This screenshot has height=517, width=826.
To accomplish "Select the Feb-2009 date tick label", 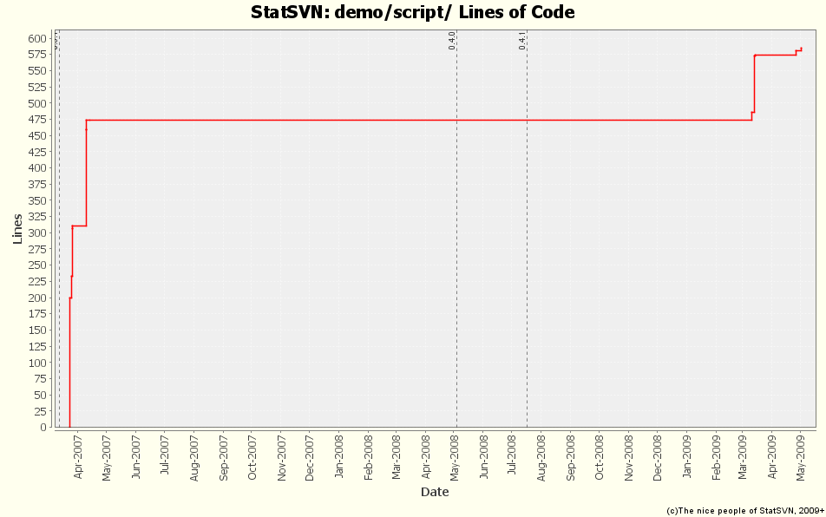I will (716, 456).
